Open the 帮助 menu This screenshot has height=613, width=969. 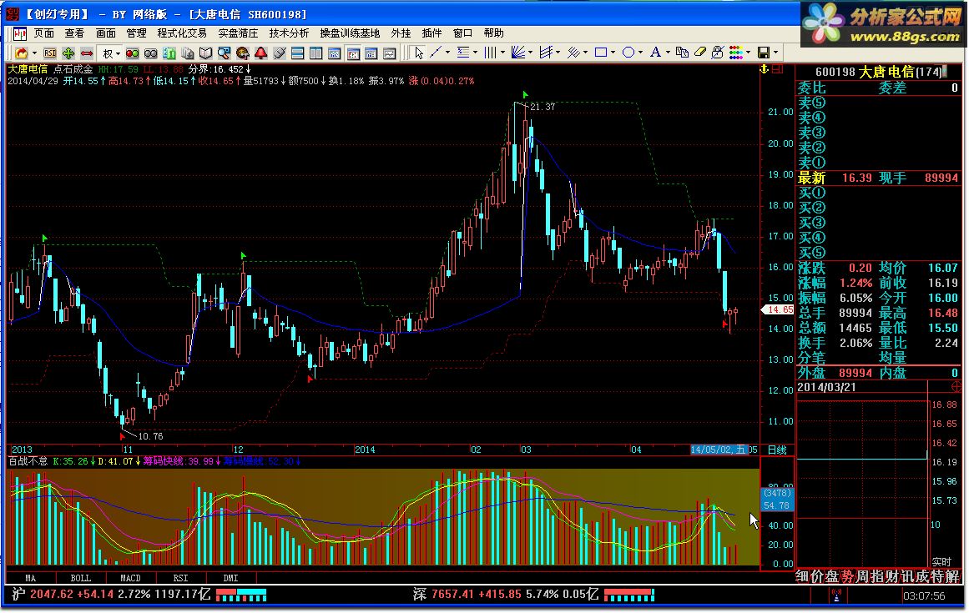494,33
